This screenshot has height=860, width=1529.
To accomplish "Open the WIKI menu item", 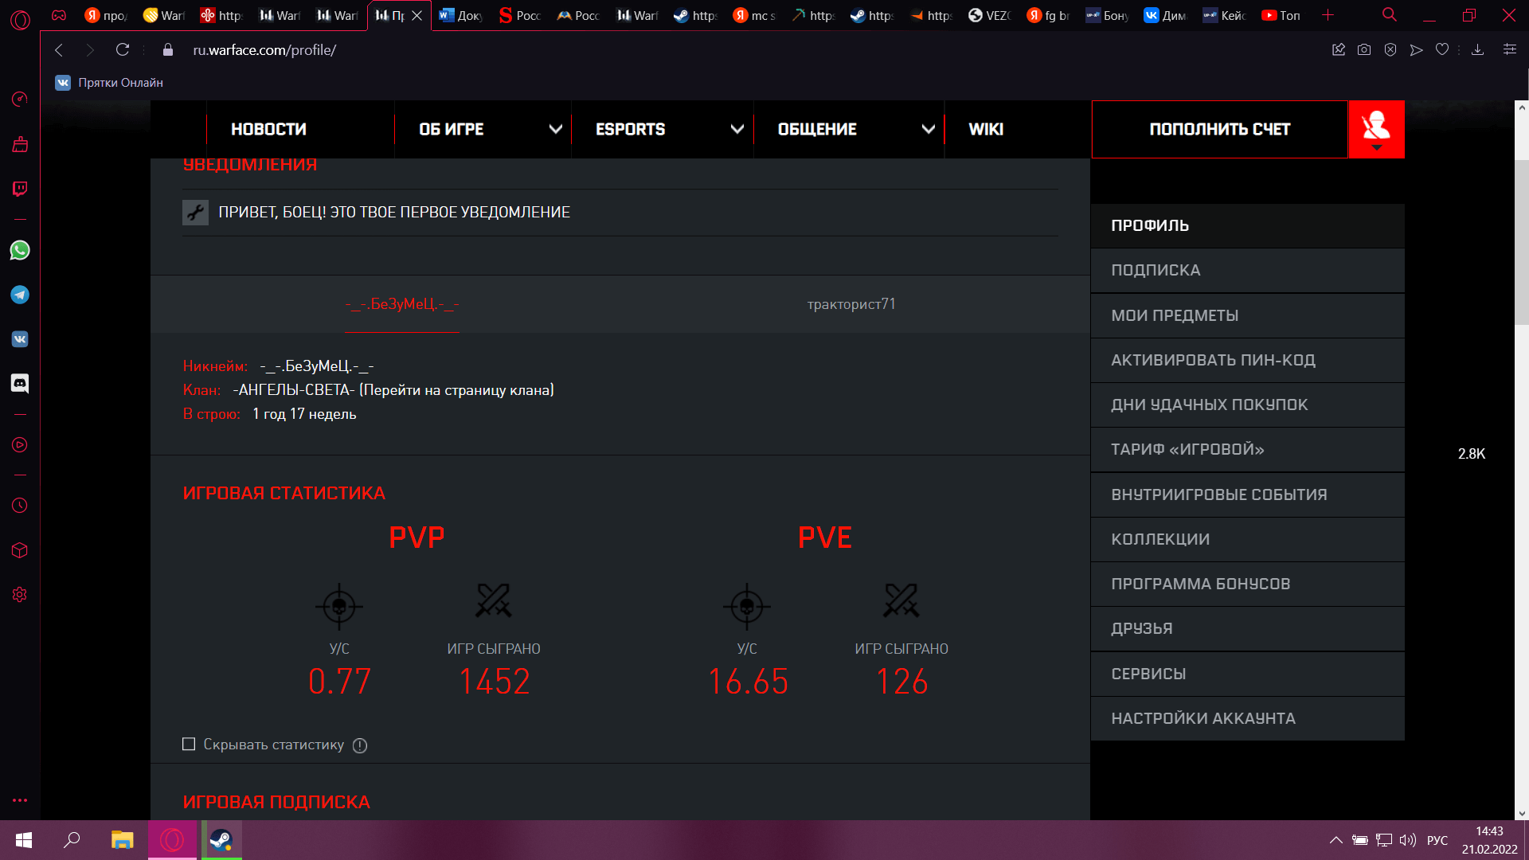I will [986, 129].
